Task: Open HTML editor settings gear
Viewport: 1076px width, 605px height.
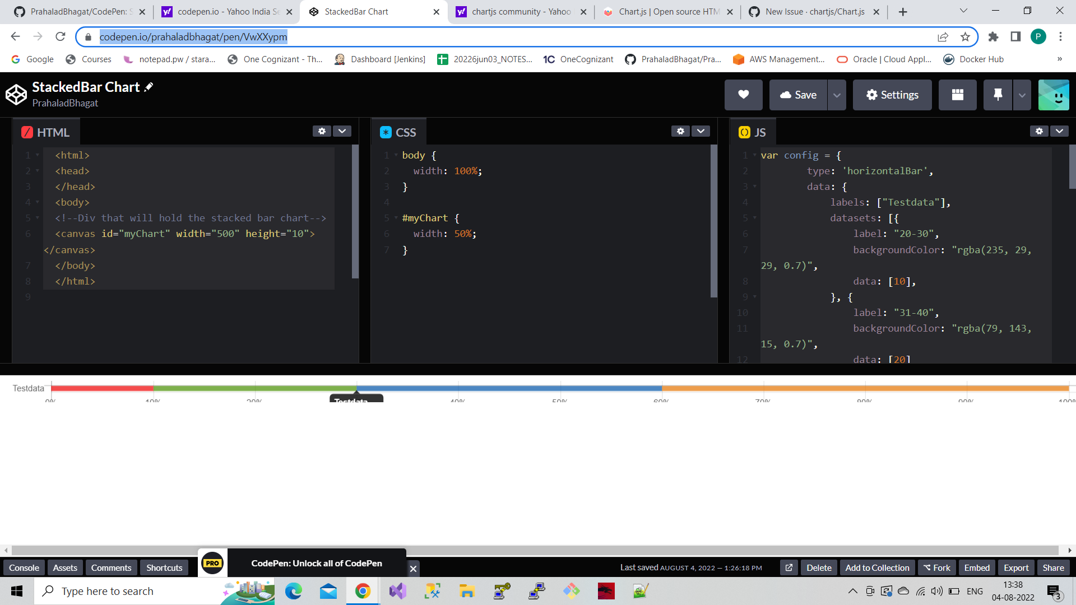Action: 322,131
